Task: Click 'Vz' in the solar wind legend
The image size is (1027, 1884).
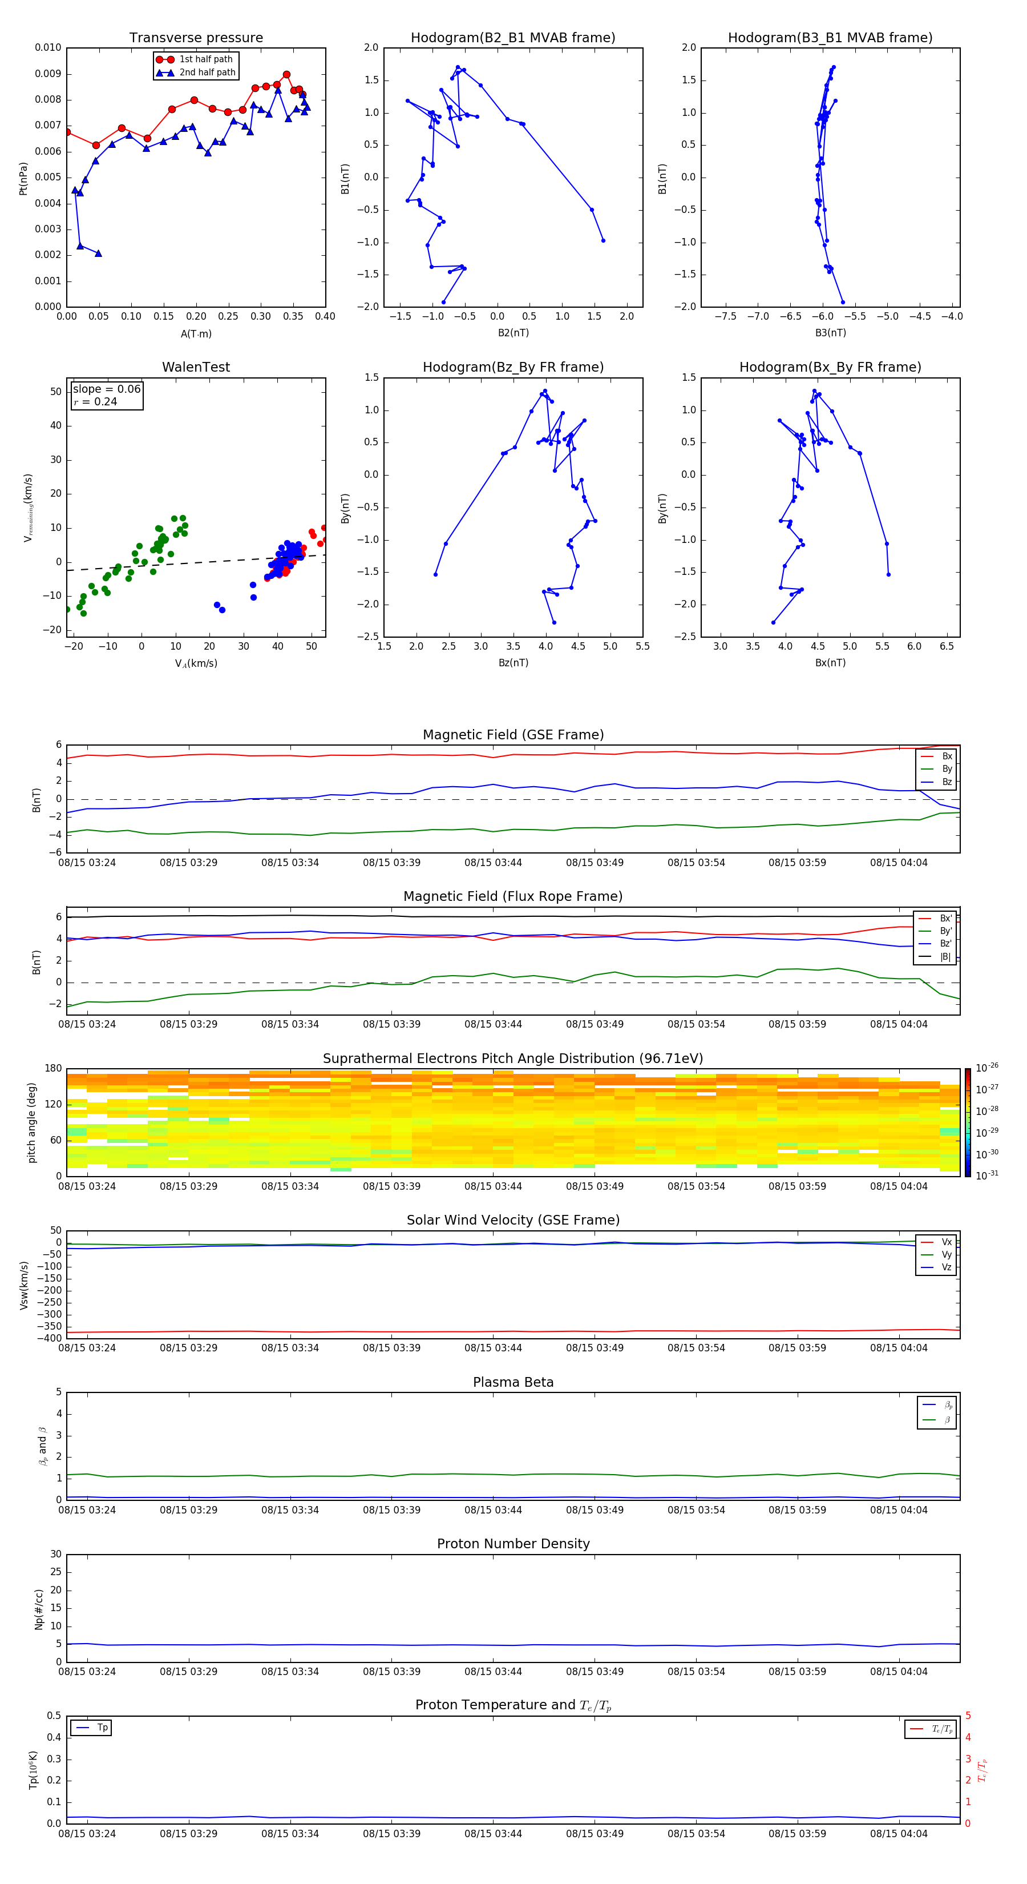Action: pos(947,1267)
